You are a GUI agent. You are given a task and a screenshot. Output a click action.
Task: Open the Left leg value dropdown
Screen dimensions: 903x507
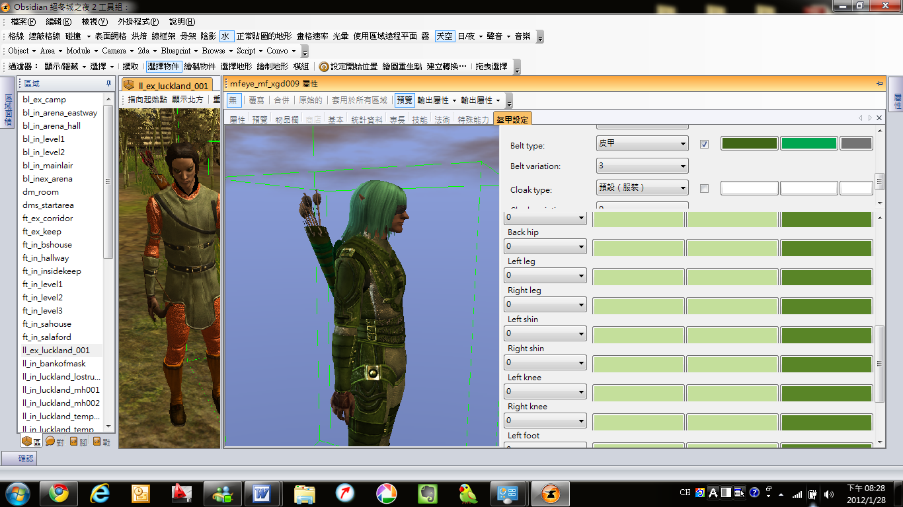[545, 275]
